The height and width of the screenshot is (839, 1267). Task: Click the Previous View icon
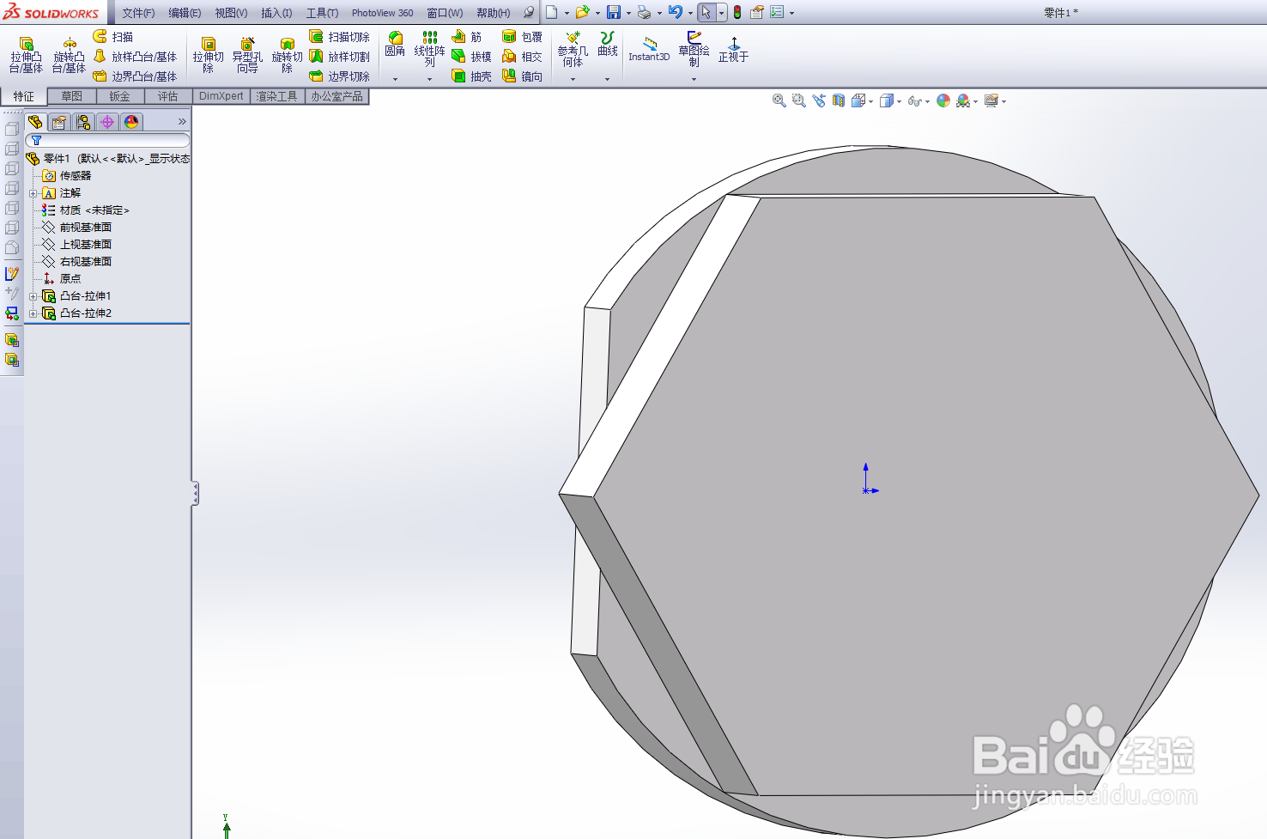coord(819,100)
